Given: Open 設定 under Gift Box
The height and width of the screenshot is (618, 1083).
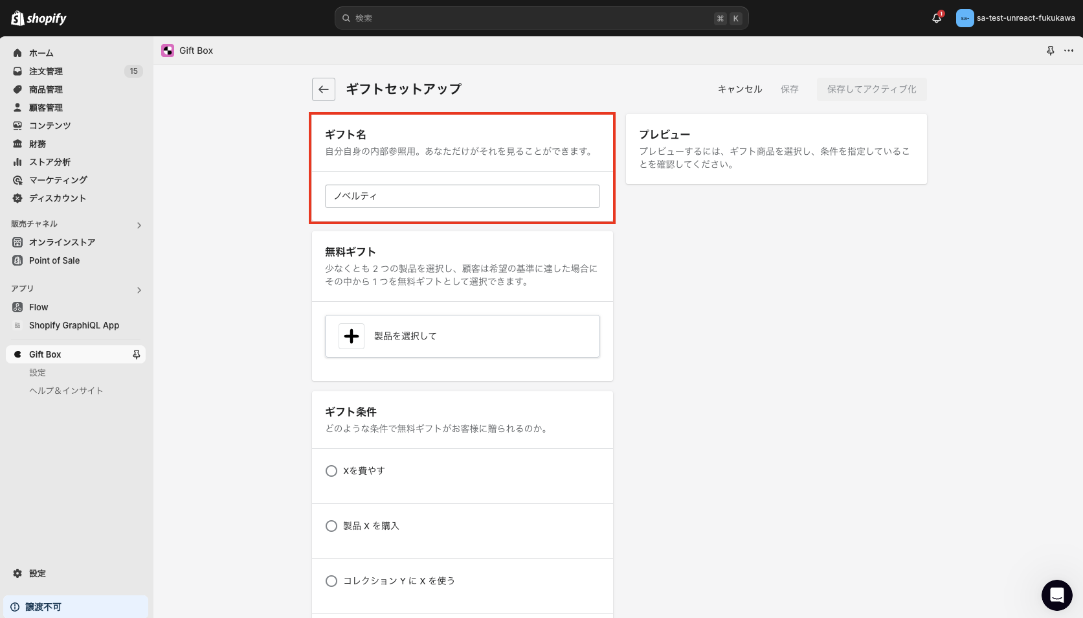Looking at the screenshot, I should click(38, 372).
